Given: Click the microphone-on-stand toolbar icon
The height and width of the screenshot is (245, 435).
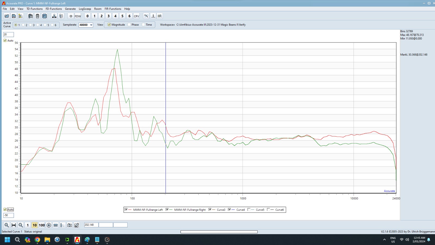Looking at the screenshot, I should click(x=54, y=16).
